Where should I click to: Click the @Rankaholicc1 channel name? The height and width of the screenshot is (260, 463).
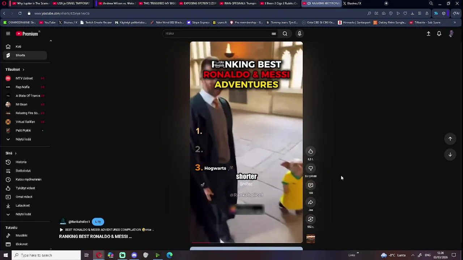79,222
